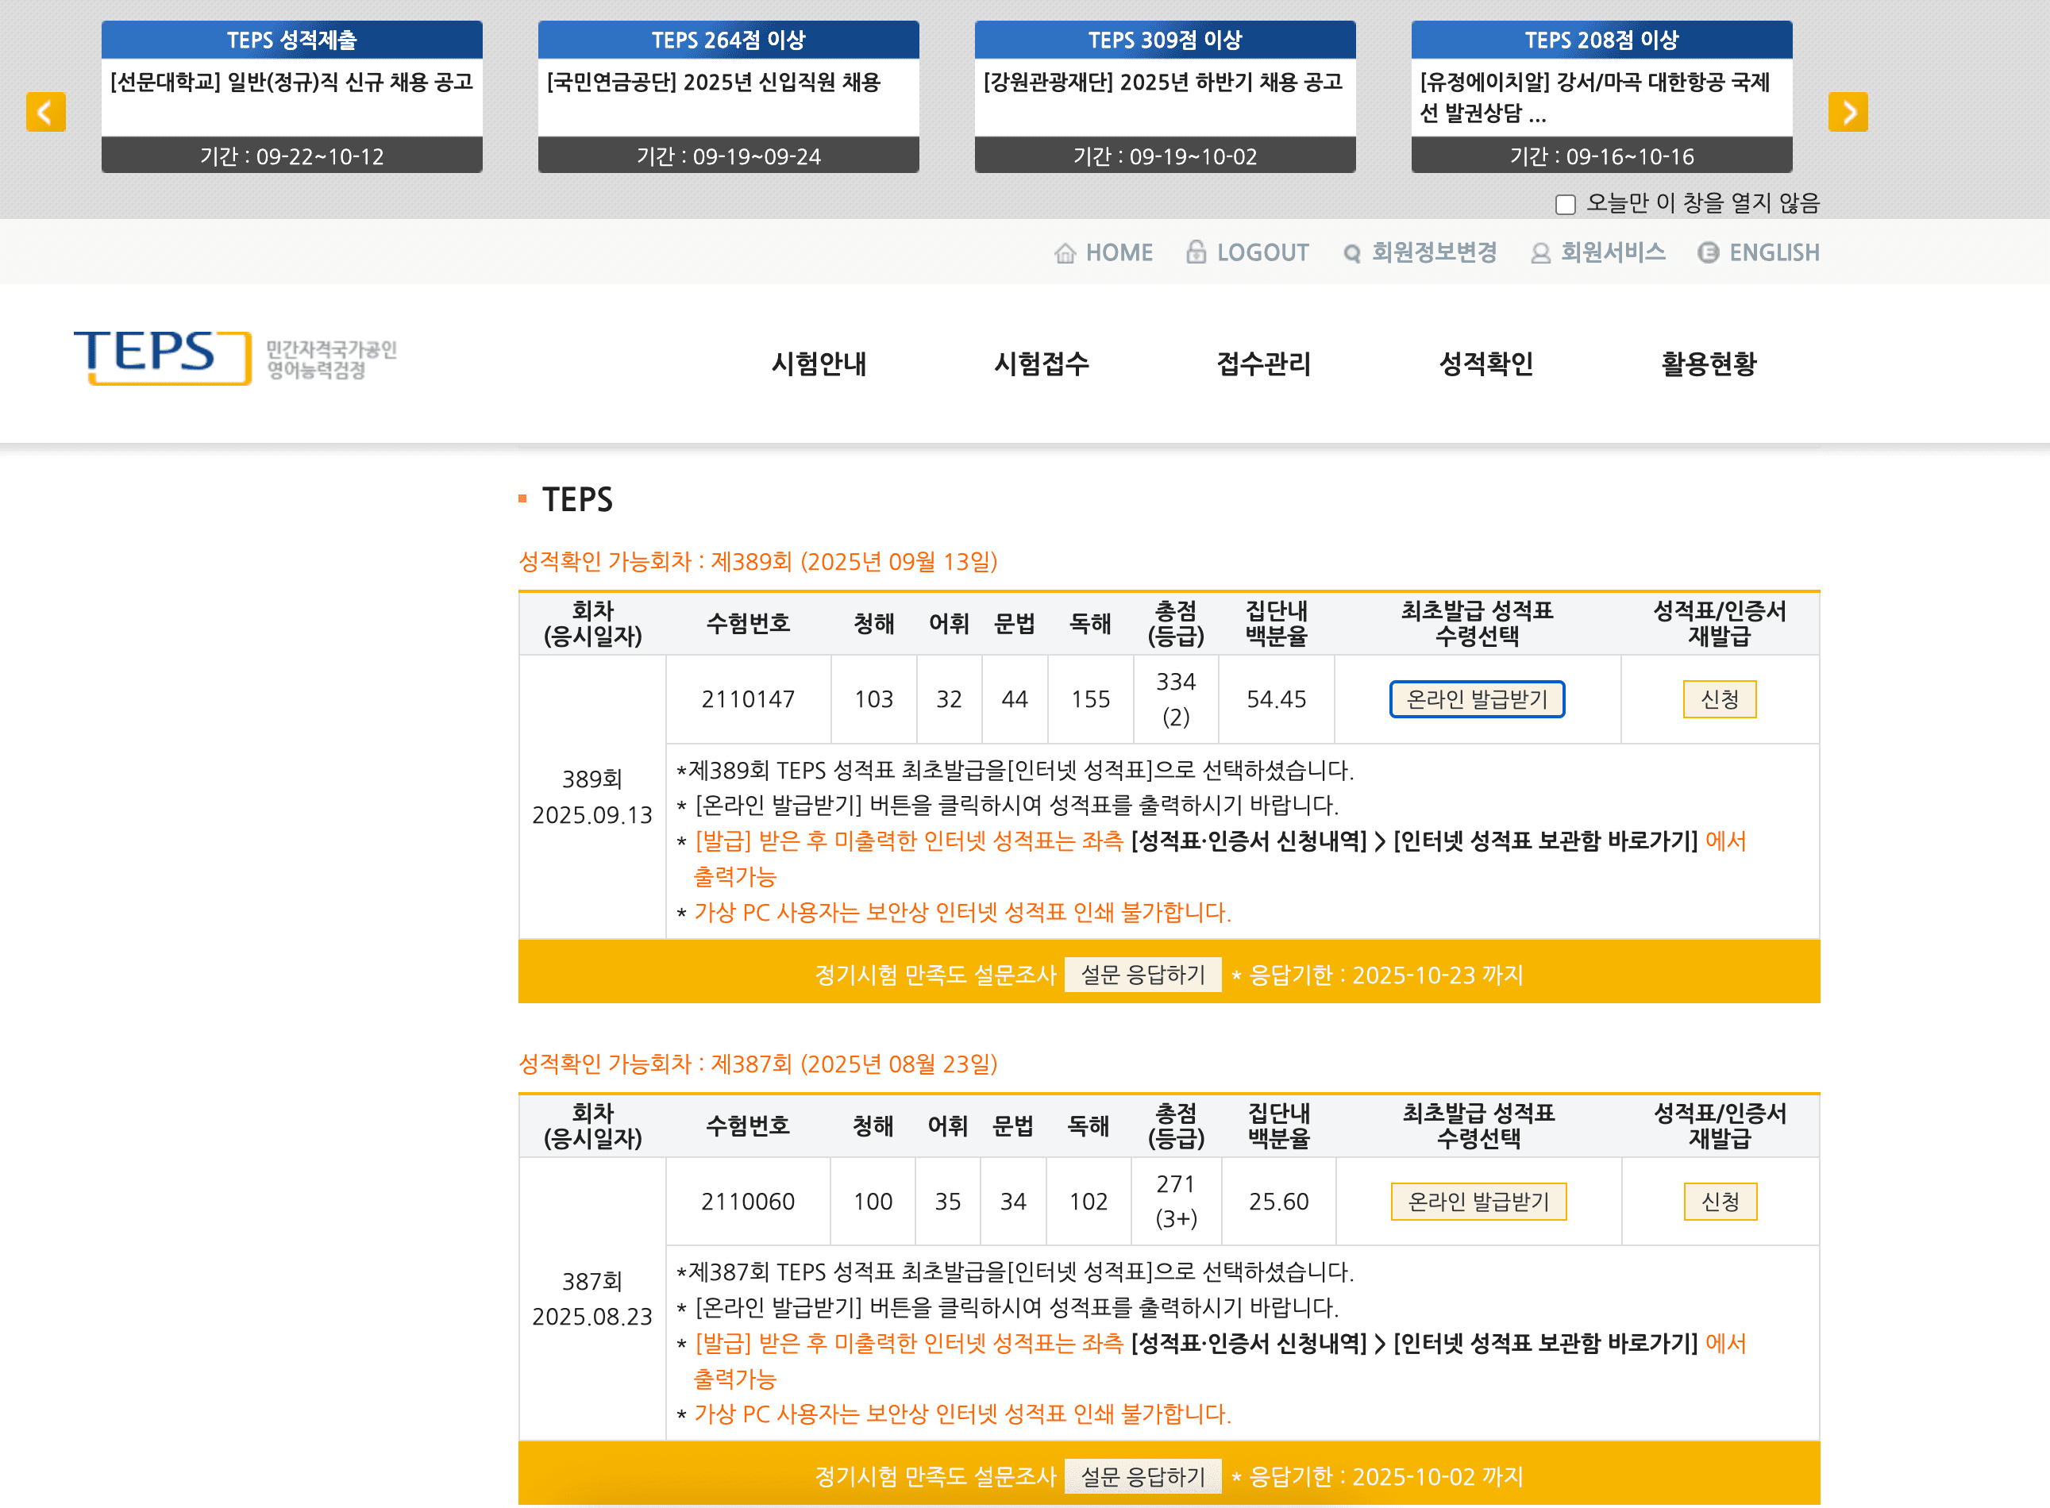Click the ENGLISH globe icon
Screen dimensions: 2050x1508
[x=1708, y=253]
